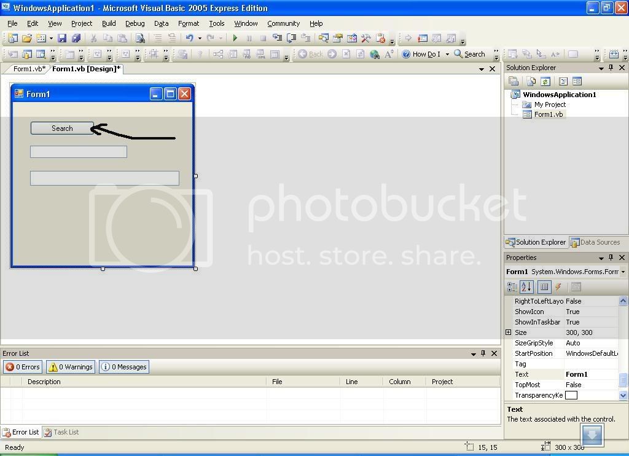Screen dimensions: 629x456
Task: Click the Save All icon
Action: [76, 38]
